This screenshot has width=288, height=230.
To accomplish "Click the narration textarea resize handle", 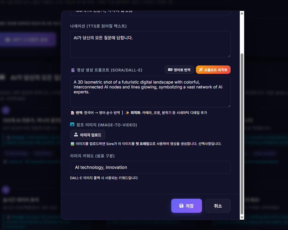I will [x=229, y=56].
